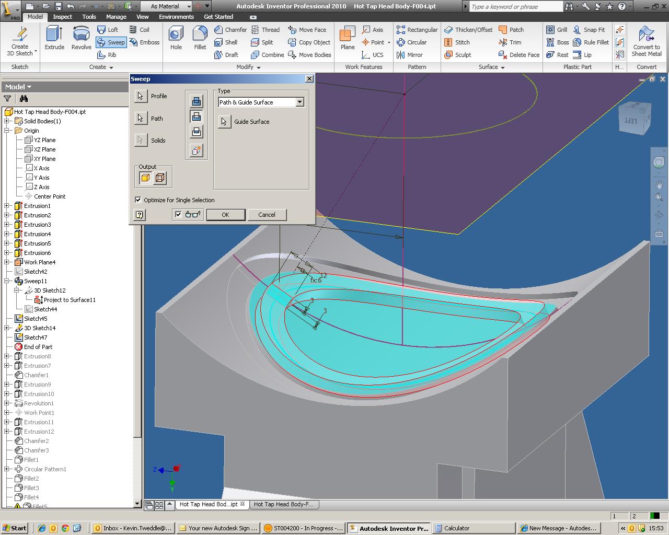This screenshot has height=535, width=669.
Task: Click the Mirror tool
Action: pos(409,55)
